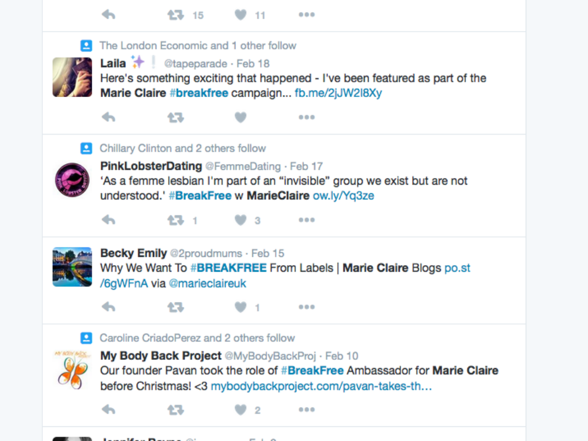
Task: Open the mybodybackproject.com article link
Action: (321, 386)
